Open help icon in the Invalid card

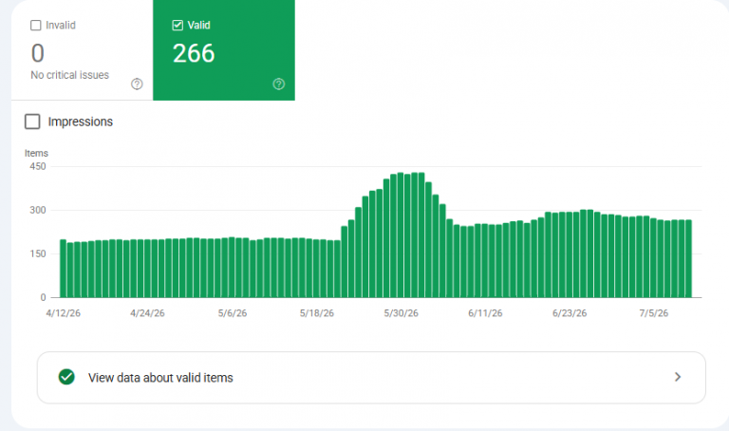coord(137,84)
